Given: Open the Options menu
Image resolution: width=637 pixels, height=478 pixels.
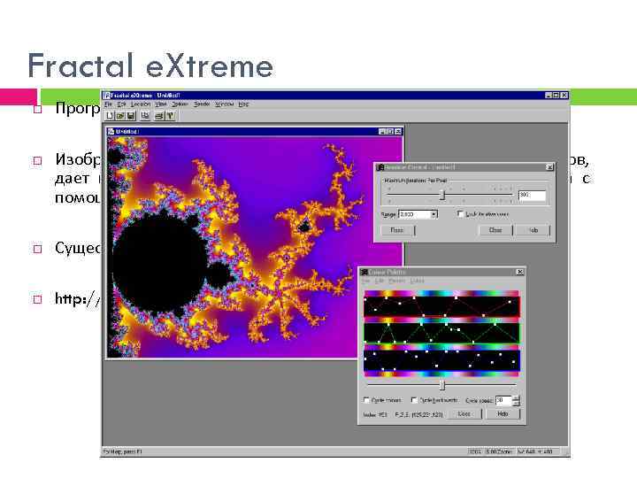Looking at the screenshot, I should [180, 104].
